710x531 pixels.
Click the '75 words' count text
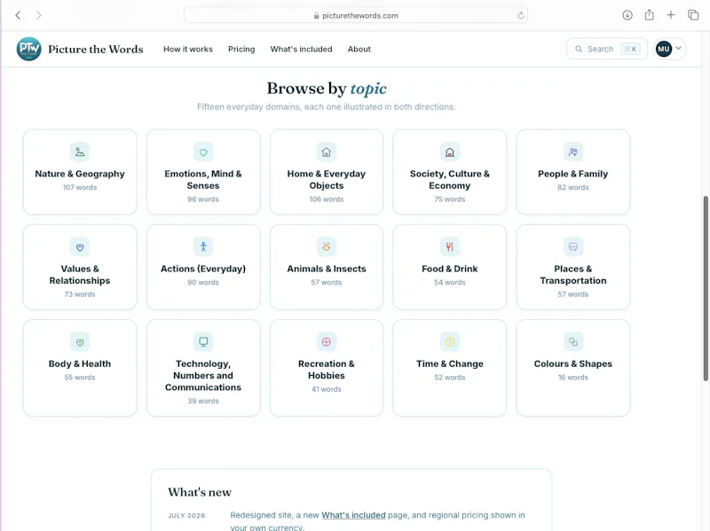450,199
